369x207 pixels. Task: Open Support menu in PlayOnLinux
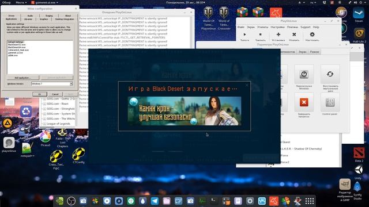coord(306,27)
